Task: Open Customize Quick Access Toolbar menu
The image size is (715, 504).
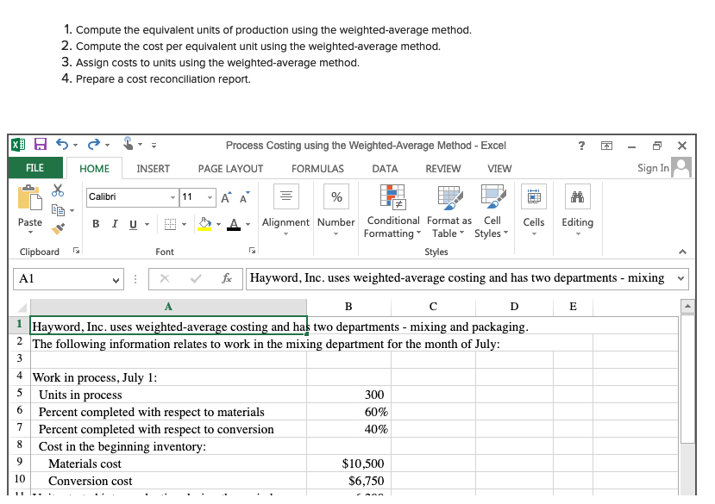Action: (x=154, y=146)
